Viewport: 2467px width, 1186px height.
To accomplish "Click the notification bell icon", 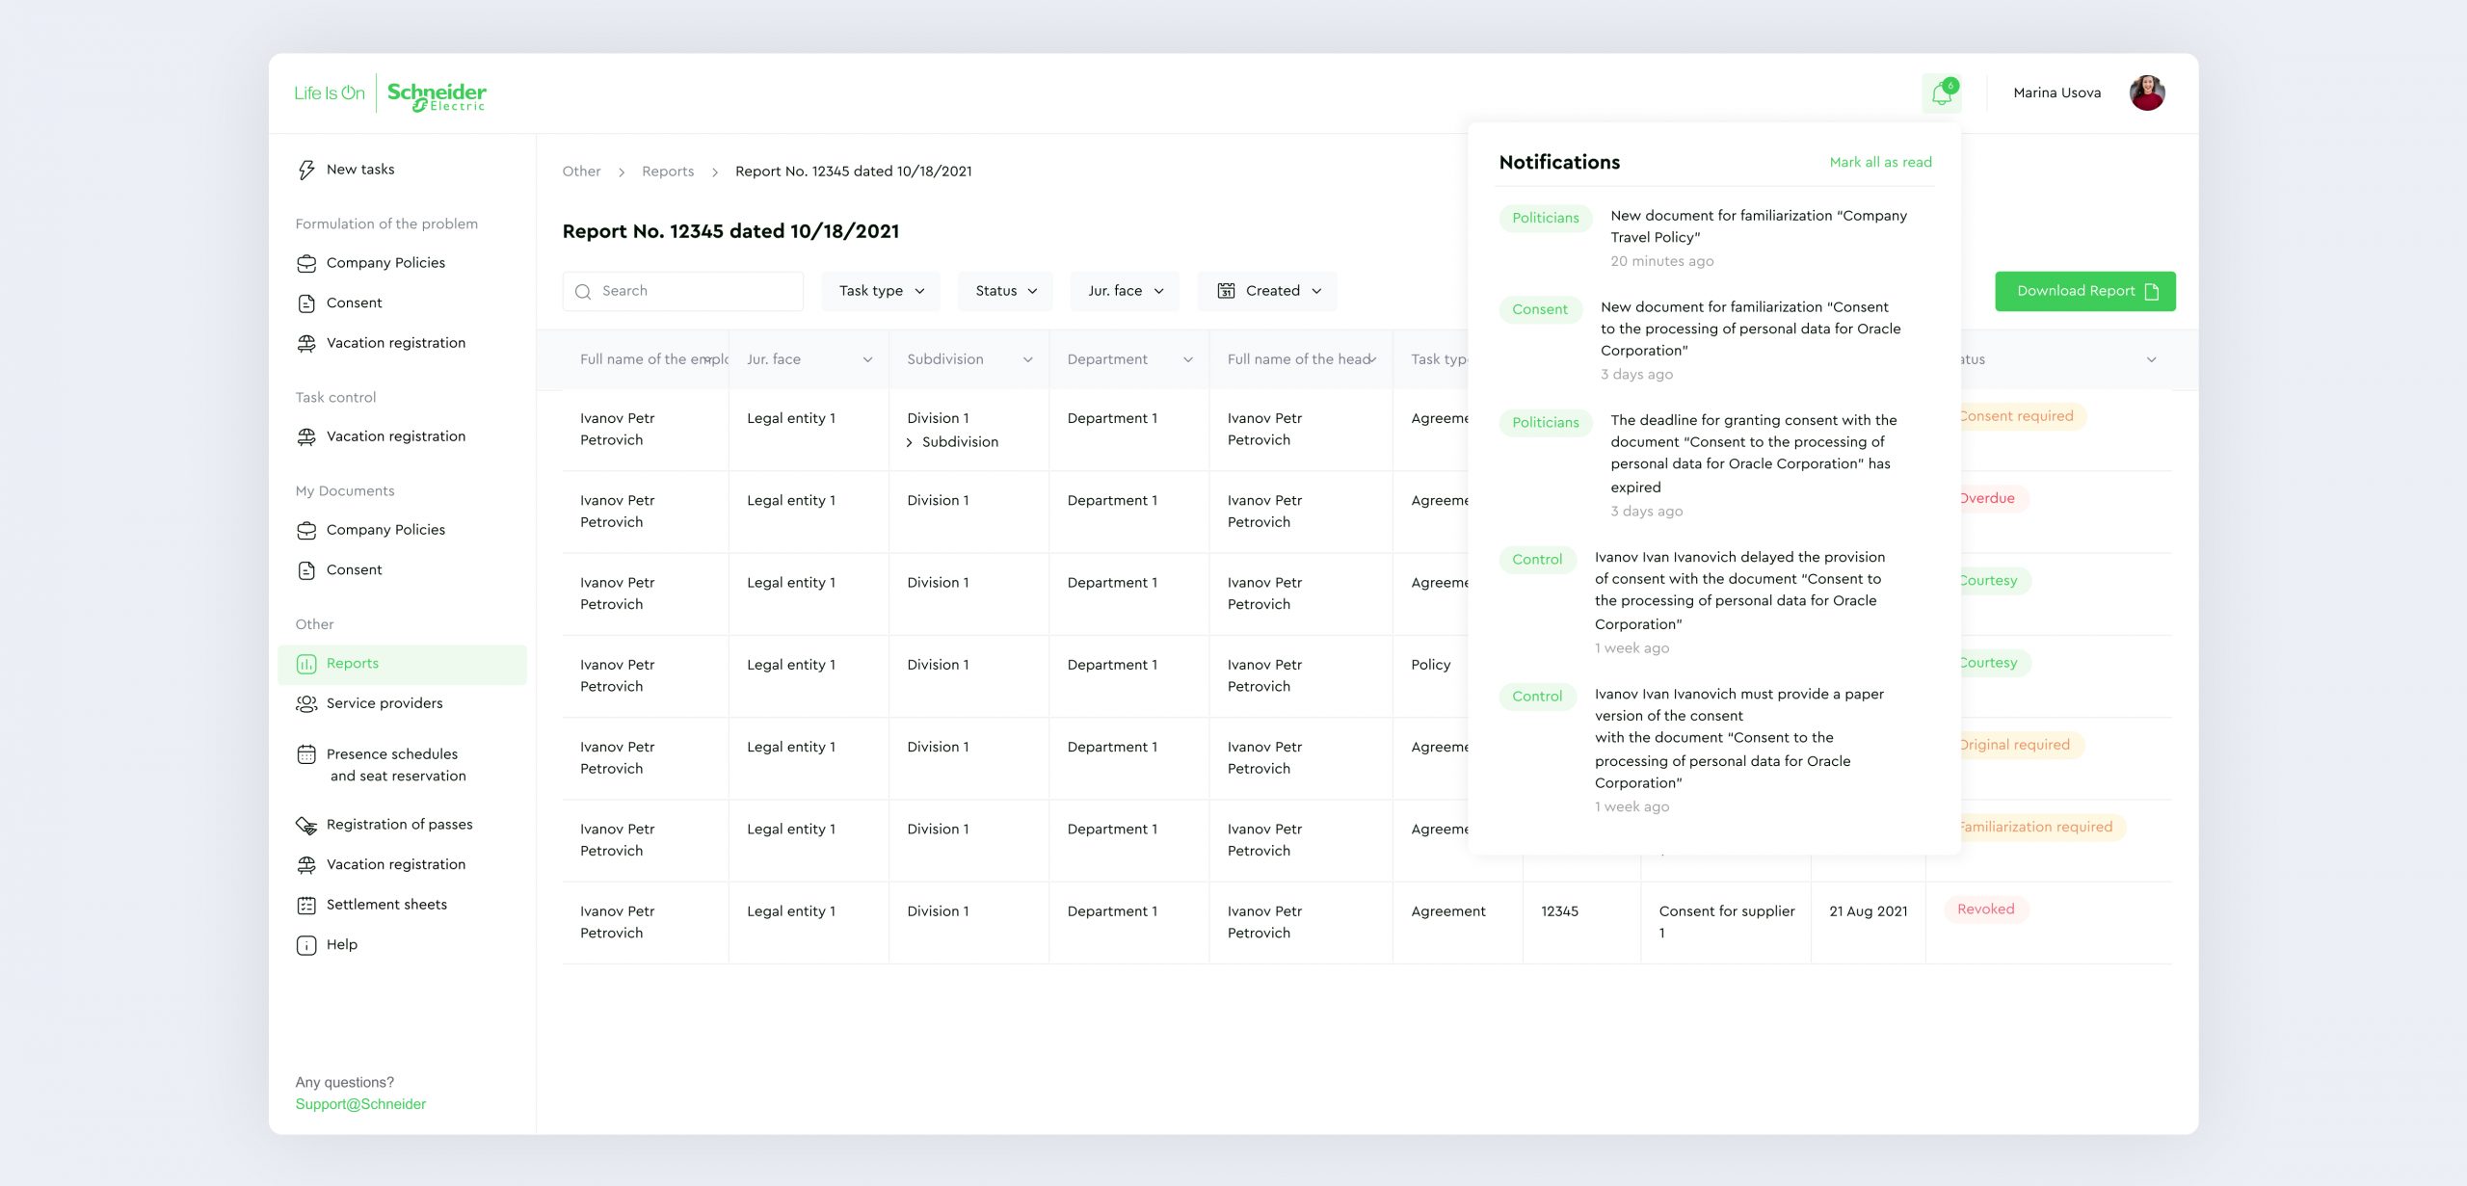I will pyautogui.click(x=1941, y=93).
